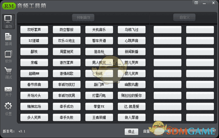Screen dimensions: 219x138
Task: Play the 防空警报 sound effect
Action: [x=67, y=29]
